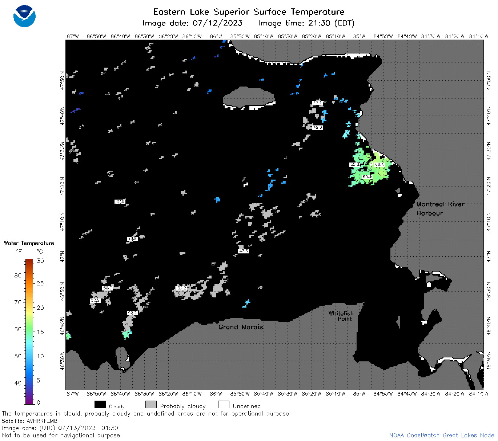Click the 85°W label on top axis
Image resolution: width=498 pixels, height=441 pixels.
tap(359, 36)
